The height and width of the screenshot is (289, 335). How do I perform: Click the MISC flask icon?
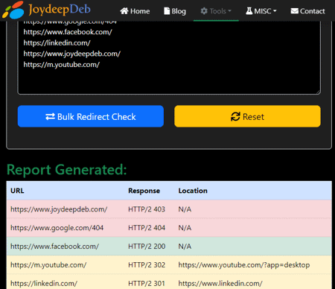coord(249,11)
